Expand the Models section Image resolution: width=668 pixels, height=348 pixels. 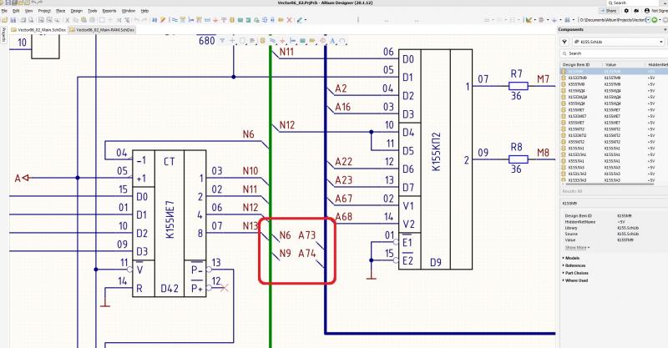point(576,258)
